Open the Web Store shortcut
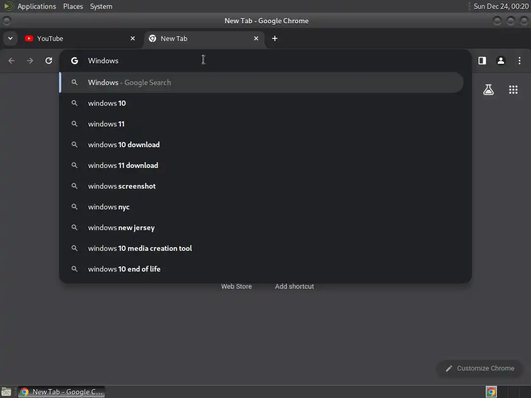This screenshot has width=531, height=398. pyautogui.click(x=236, y=286)
